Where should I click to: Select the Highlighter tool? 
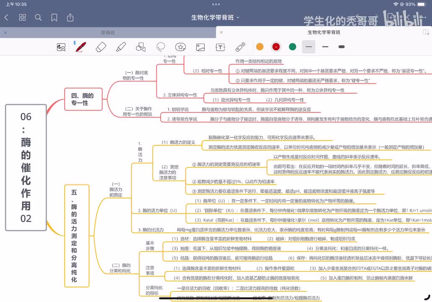[121, 47]
